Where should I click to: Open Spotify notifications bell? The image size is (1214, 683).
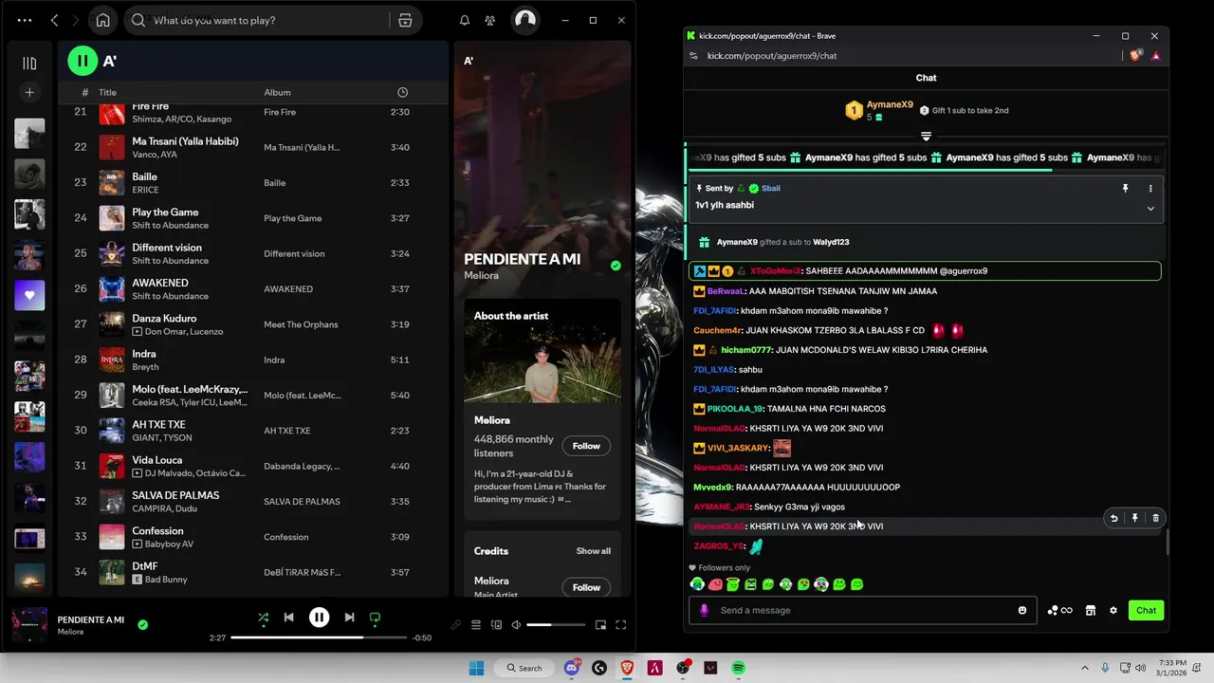pyautogui.click(x=465, y=20)
